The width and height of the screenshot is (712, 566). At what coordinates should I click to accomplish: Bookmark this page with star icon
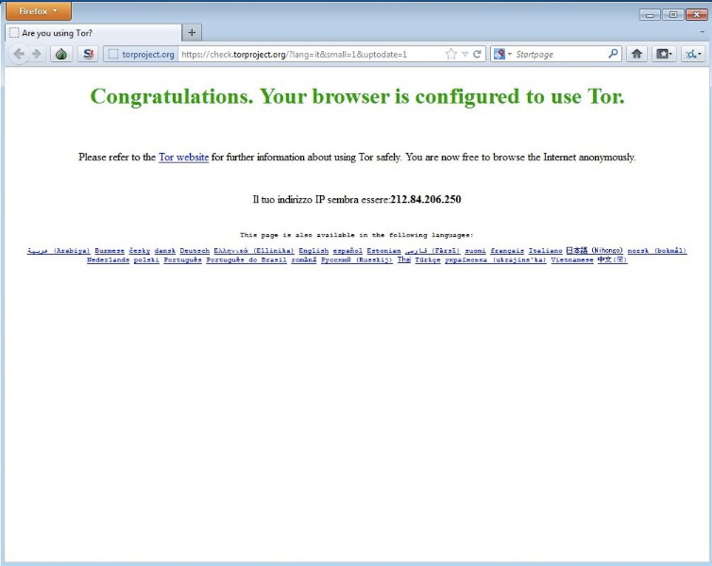point(451,55)
